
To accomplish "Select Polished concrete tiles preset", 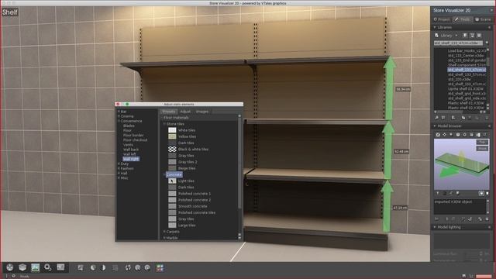I will (x=197, y=212).
